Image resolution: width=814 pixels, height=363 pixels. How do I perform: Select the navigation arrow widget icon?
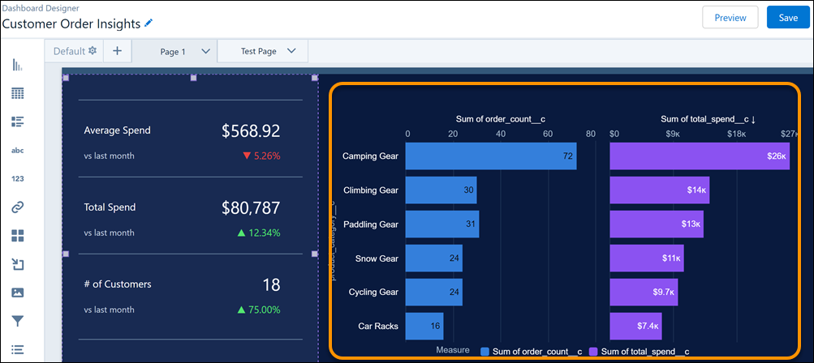coord(18,264)
